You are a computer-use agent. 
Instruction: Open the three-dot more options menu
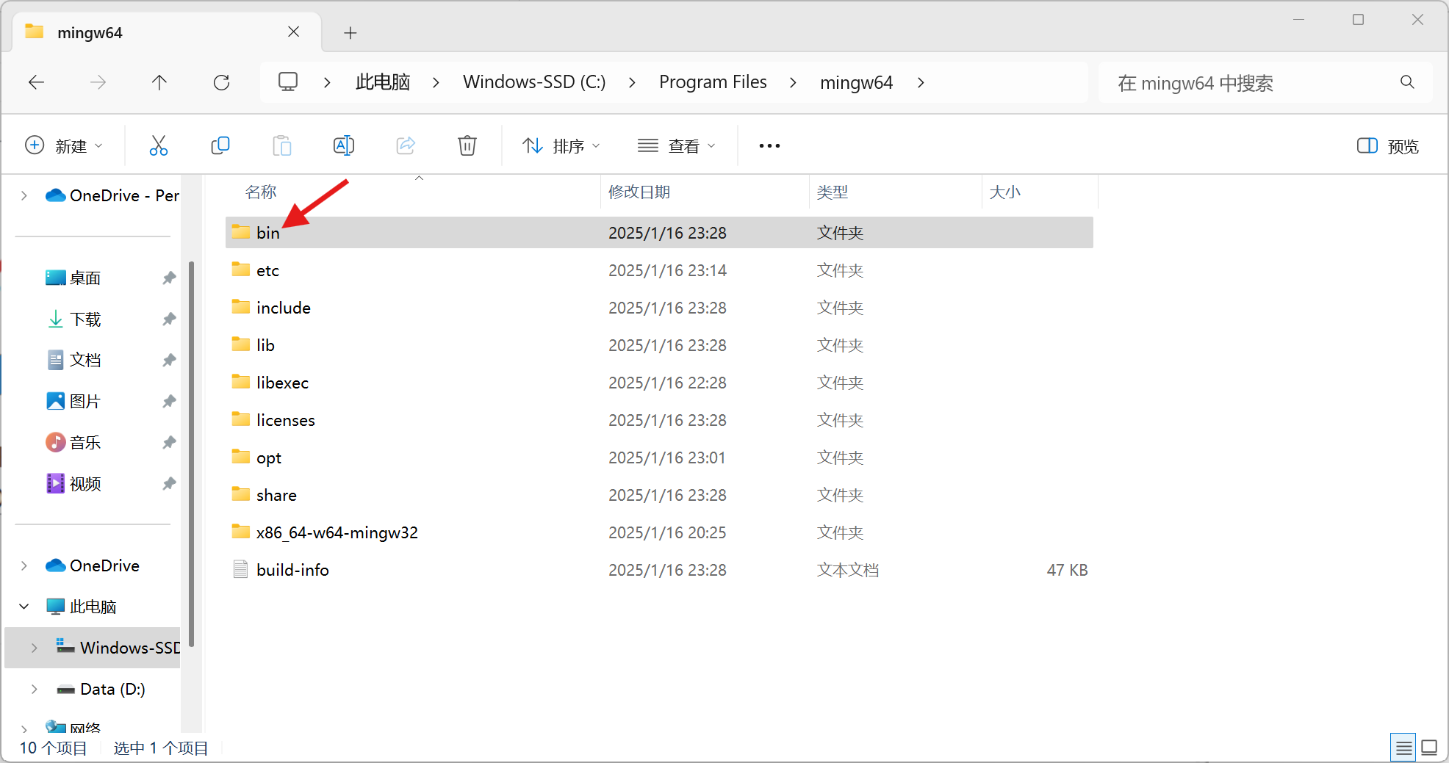pos(769,145)
